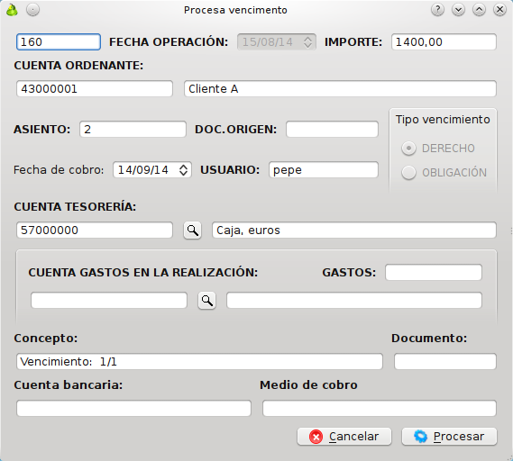This screenshot has height=461, width=513.
Task: Select the OBLIGACIÓN radio button
Action: click(408, 173)
